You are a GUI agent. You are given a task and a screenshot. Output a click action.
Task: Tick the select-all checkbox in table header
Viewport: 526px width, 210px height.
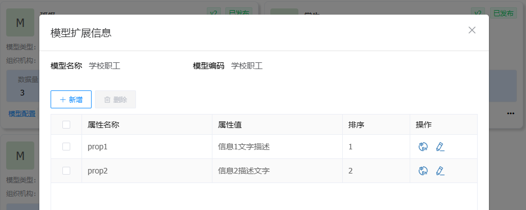coord(66,125)
